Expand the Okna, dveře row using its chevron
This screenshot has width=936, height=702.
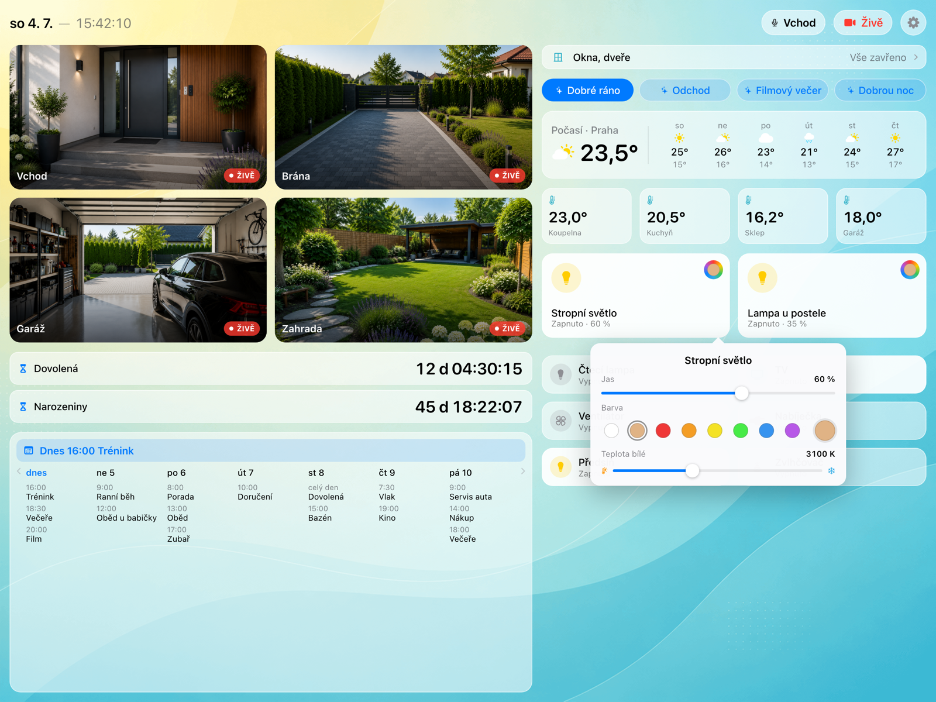click(x=916, y=57)
